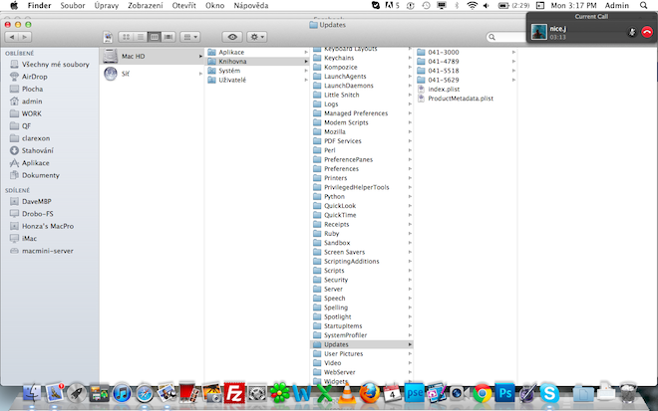Hang up the call with nice.j
The width and height of the screenshot is (658, 411).
point(647,32)
